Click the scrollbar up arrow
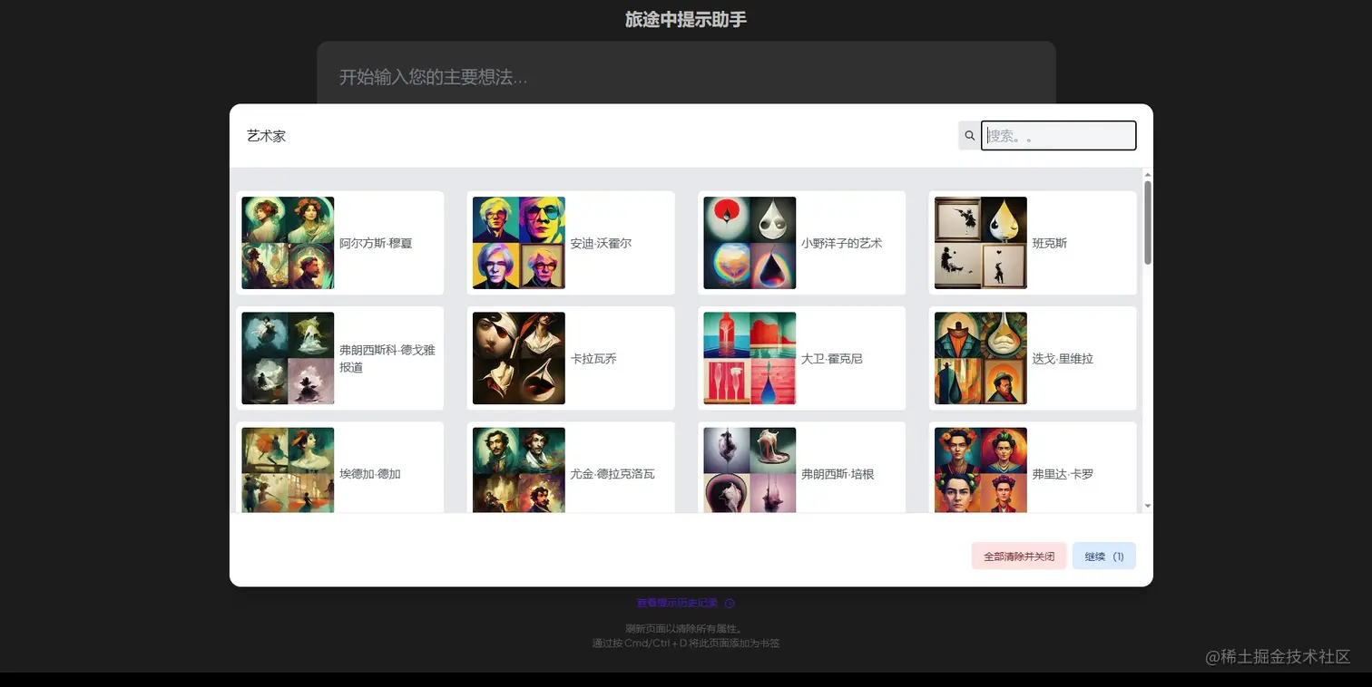Screen dimensions: 1372x687 click(1148, 174)
